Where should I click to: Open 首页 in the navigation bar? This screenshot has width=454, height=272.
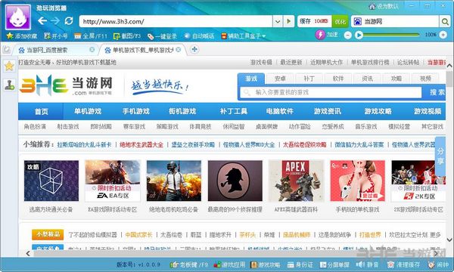click(x=41, y=111)
